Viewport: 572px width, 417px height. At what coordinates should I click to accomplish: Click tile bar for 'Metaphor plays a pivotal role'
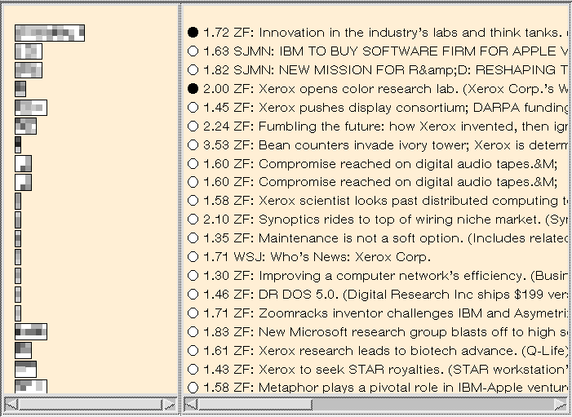pos(31,387)
